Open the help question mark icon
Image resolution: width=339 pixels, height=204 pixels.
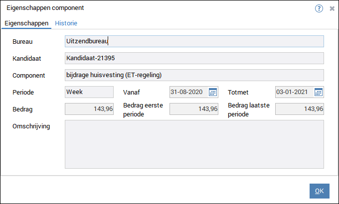pos(319,8)
